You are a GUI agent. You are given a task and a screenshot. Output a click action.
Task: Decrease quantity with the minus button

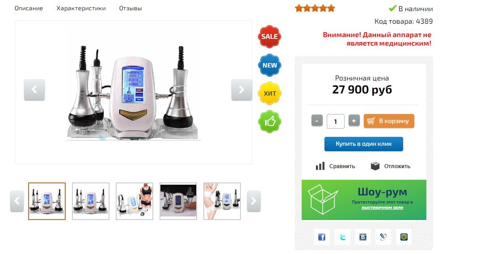point(317,121)
